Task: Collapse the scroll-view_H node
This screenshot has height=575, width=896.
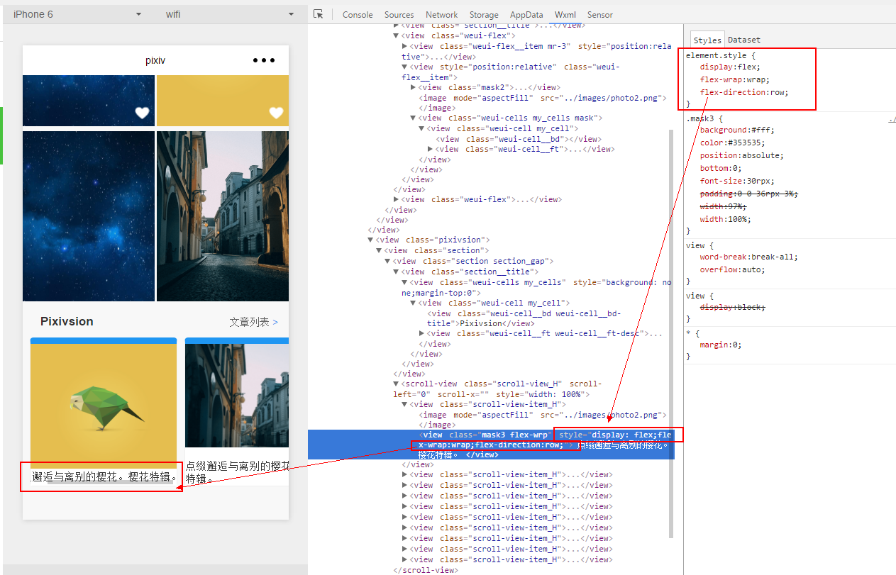Action: (396, 384)
